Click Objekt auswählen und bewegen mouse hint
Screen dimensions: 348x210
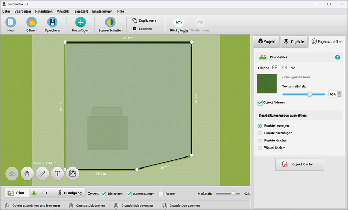pos(32,206)
